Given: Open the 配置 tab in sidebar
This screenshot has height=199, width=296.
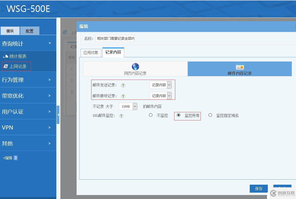Looking at the screenshot, I should point(30,31).
